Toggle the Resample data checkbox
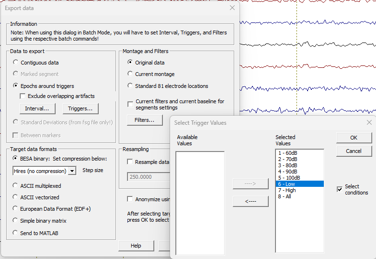This screenshot has height=259, width=376. click(x=130, y=162)
